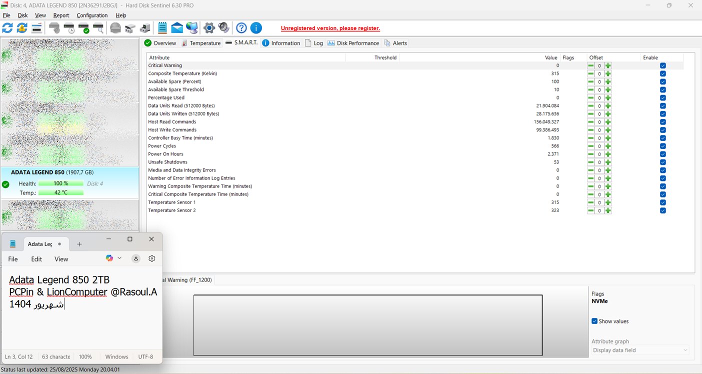The image size is (702, 374).
Task: Click the Notepad app icon in title bar
Action: tap(12, 244)
